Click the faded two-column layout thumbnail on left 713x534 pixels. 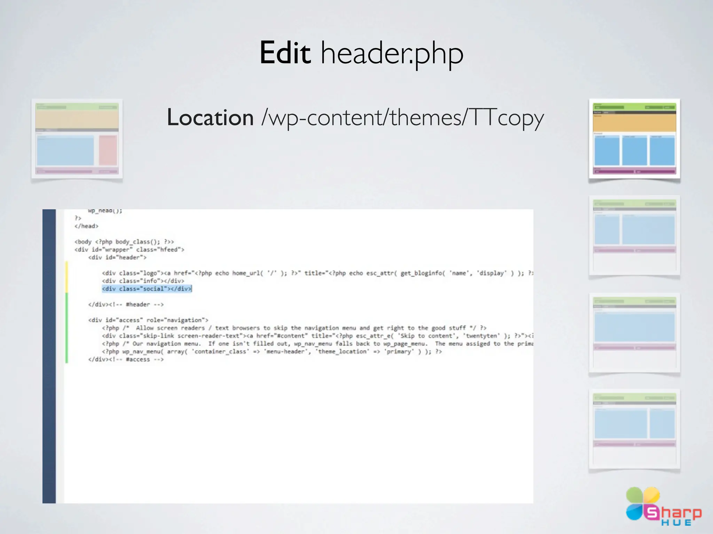click(x=77, y=139)
